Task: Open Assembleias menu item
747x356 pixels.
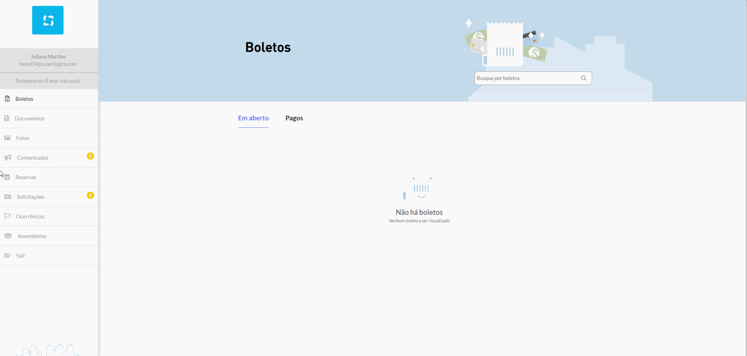Action: 49,236
